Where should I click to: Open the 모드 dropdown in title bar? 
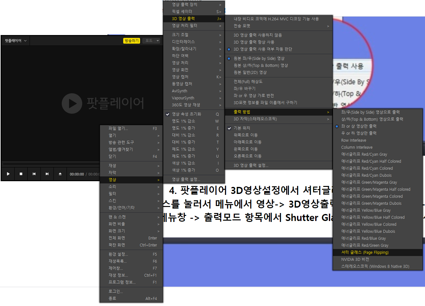[151, 41]
